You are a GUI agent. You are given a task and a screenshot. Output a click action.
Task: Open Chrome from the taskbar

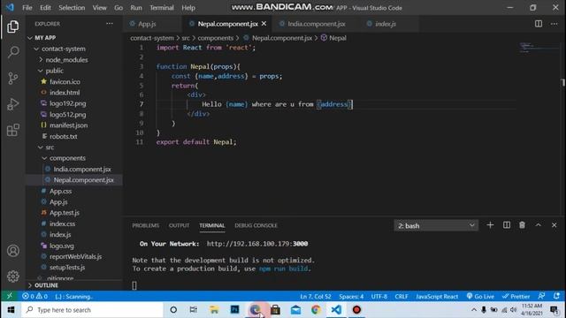[316, 310]
